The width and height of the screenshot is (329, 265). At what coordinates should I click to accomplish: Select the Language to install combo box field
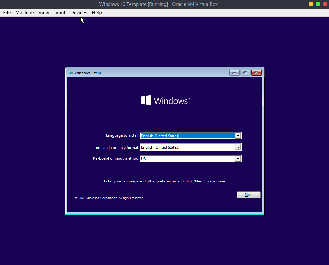190,136
